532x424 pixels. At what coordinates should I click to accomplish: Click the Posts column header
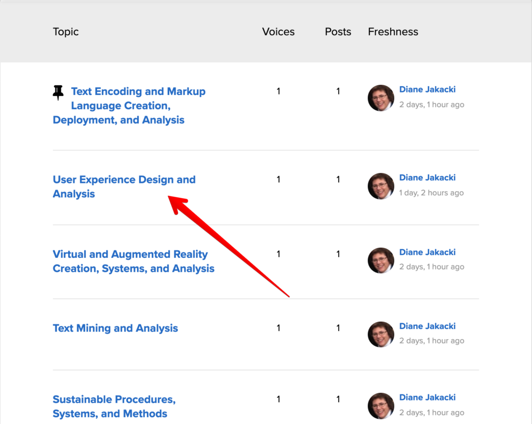pos(338,32)
